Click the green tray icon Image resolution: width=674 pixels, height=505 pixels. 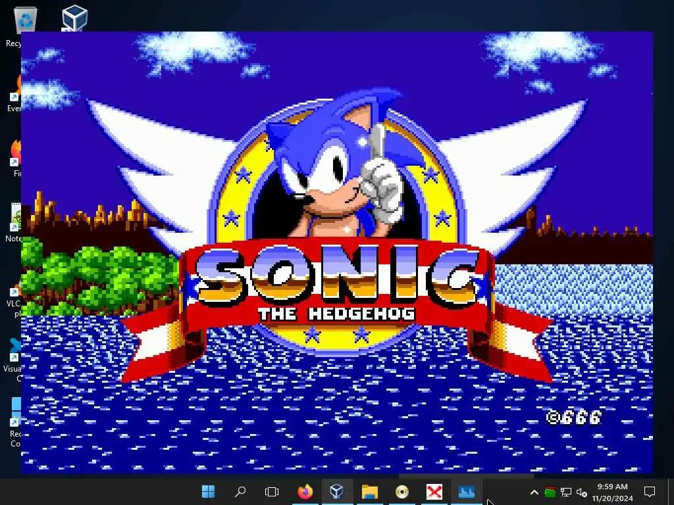point(550,492)
